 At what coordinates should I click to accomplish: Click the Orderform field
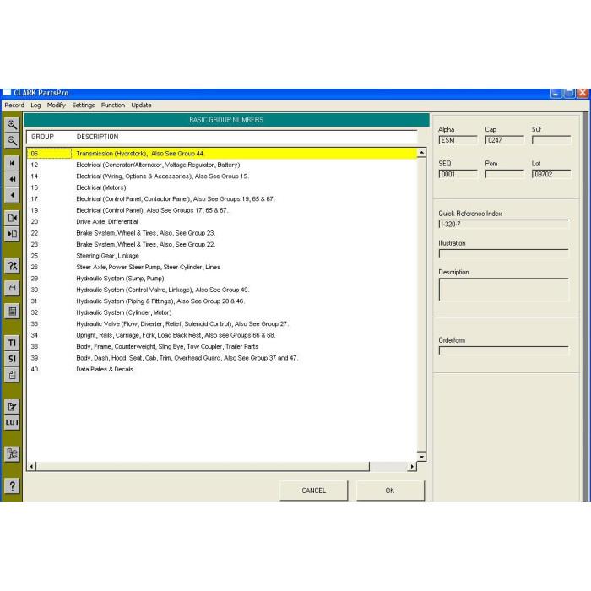(504, 350)
